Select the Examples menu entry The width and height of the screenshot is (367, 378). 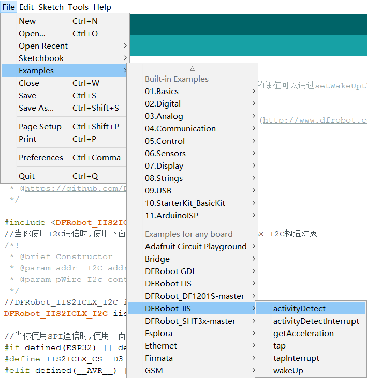64,71
